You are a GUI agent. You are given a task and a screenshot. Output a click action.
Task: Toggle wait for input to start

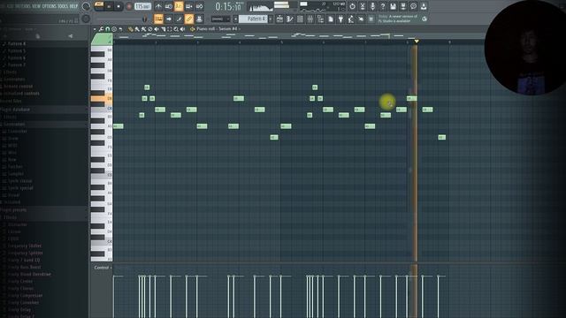pos(169,6)
